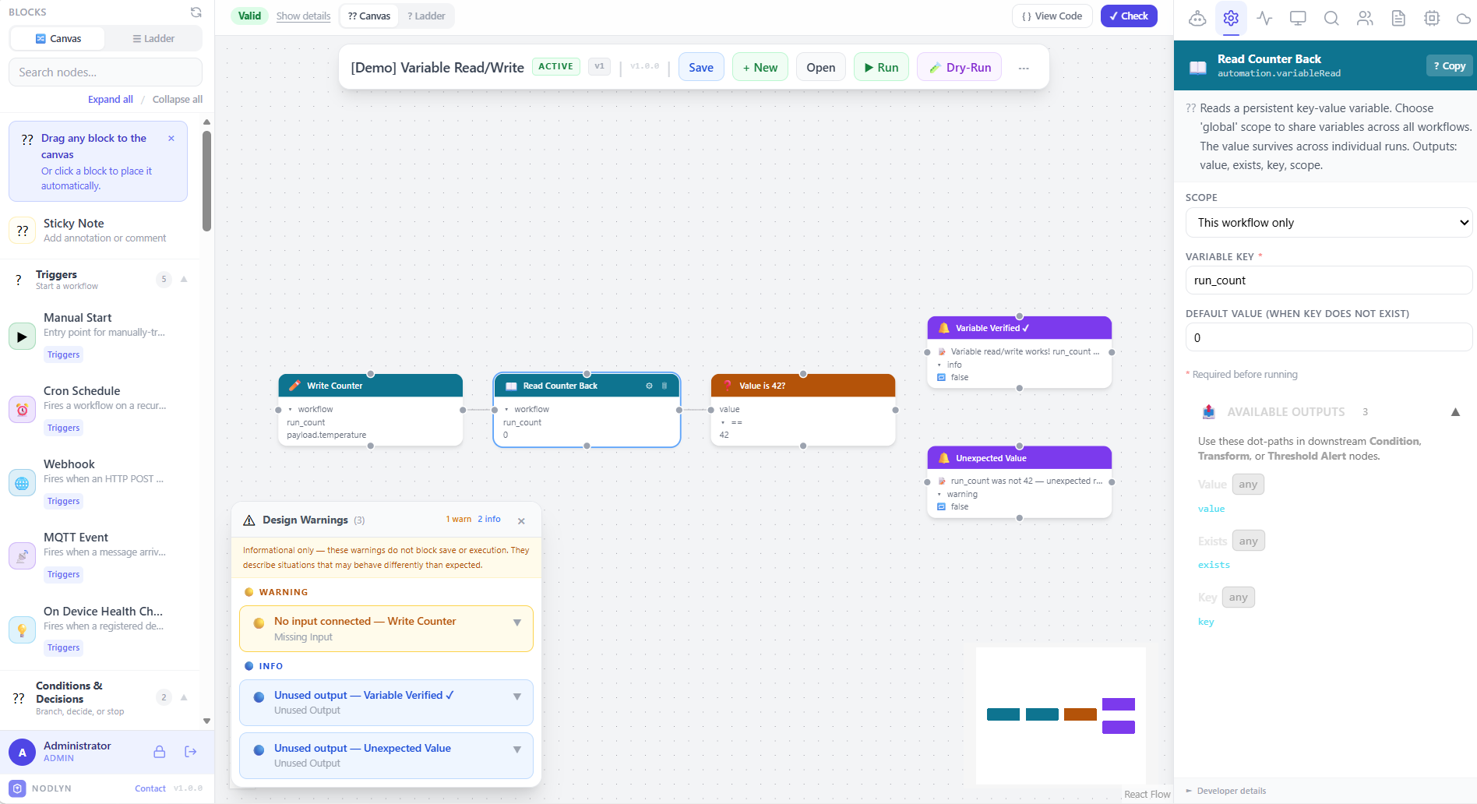Open the activity pulse panel icon
Image resolution: width=1477 pixels, height=804 pixels.
[x=1264, y=18]
